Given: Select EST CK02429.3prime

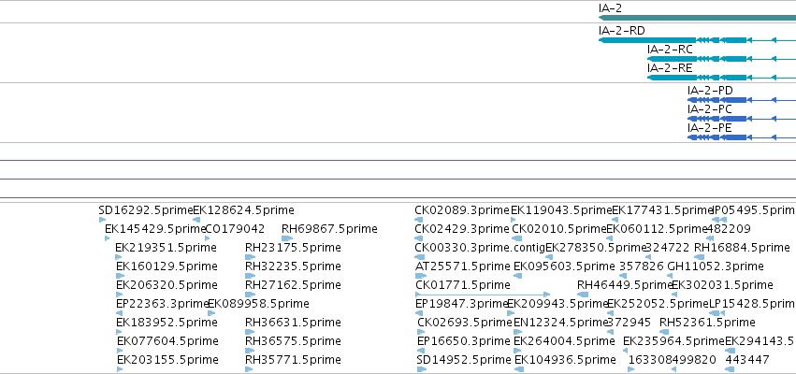Looking at the screenshot, I should click(x=462, y=229).
